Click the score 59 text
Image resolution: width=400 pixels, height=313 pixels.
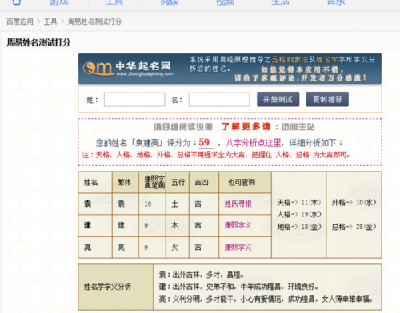[204, 142]
